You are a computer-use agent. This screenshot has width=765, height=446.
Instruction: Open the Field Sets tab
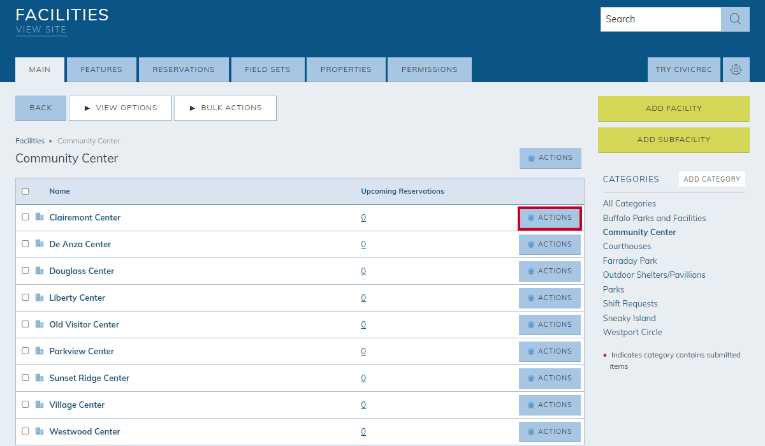coord(268,69)
